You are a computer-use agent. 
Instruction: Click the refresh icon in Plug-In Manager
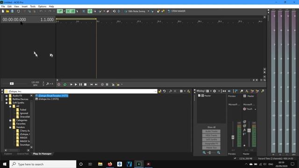[x=164, y=91]
